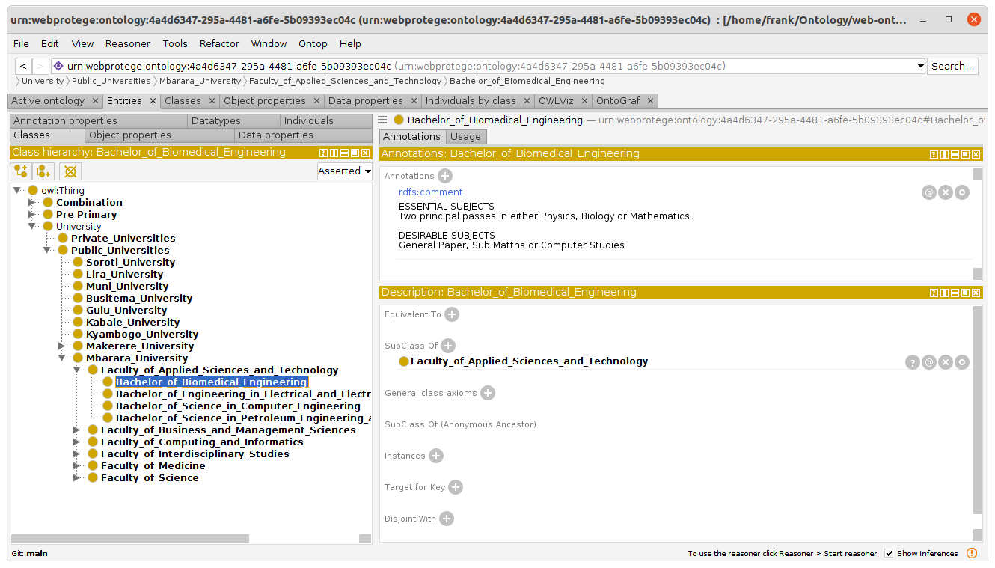Click the delete selected class icon

point(70,171)
